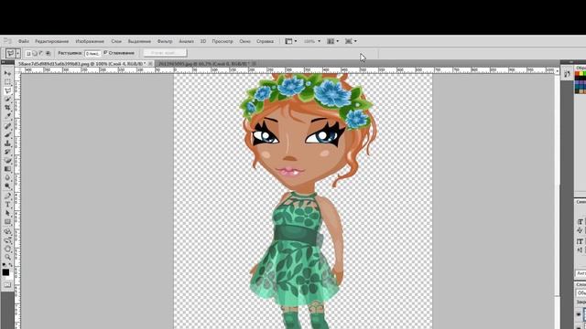Open the 3D menu

point(203,41)
